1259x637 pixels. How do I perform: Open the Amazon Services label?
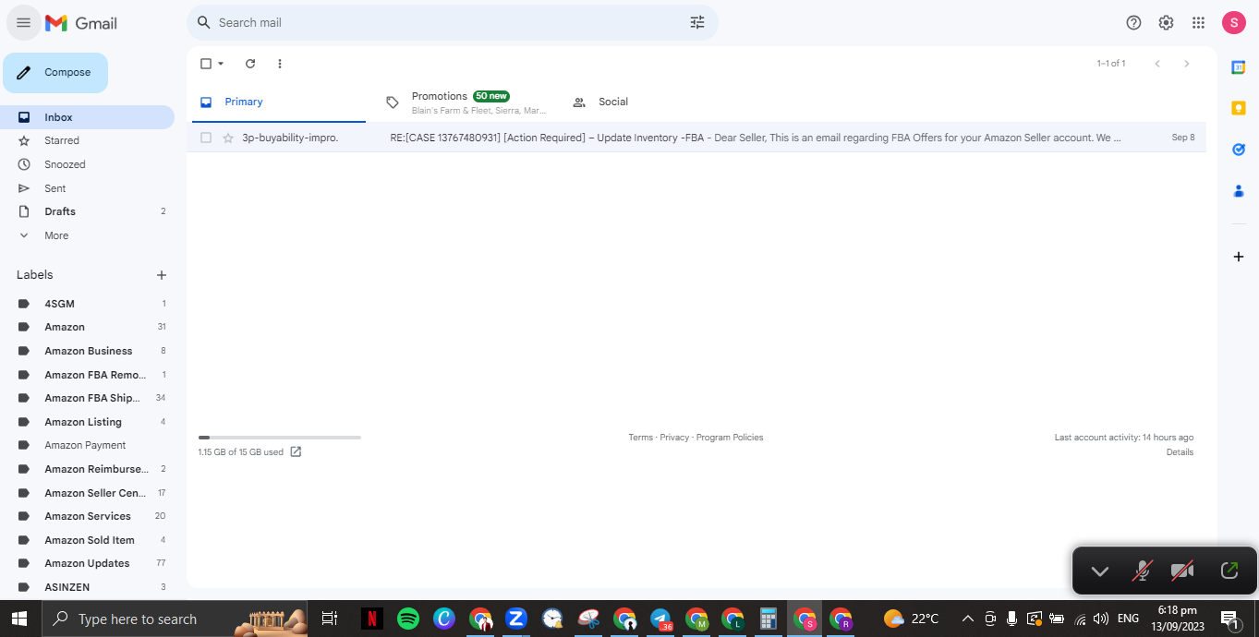point(87,516)
